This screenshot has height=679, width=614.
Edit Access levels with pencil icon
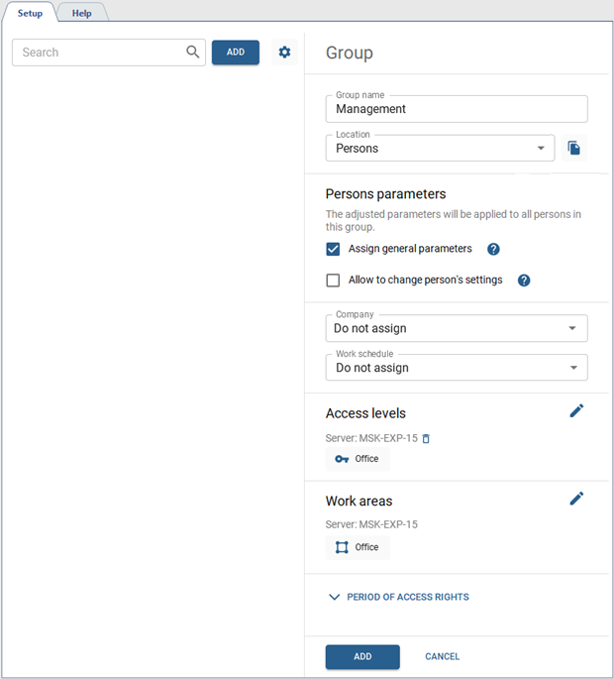[x=576, y=410]
